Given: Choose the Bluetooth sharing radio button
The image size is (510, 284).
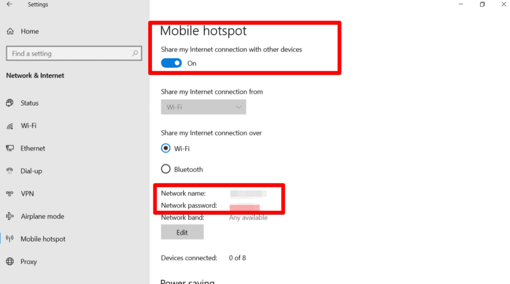Looking at the screenshot, I should pos(165,169).
